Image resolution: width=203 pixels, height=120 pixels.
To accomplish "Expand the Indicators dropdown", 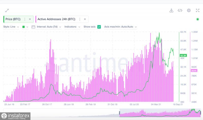I will pyautogui.click(x=72, y=27).
